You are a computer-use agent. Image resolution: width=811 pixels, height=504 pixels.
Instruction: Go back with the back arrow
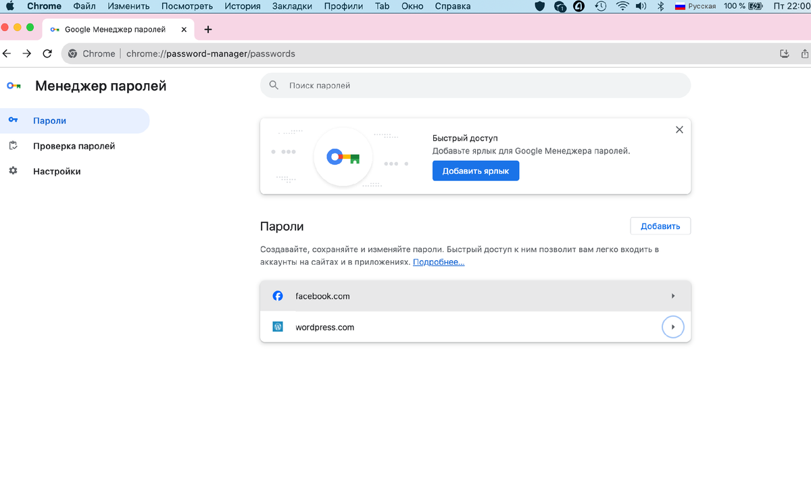7,53
